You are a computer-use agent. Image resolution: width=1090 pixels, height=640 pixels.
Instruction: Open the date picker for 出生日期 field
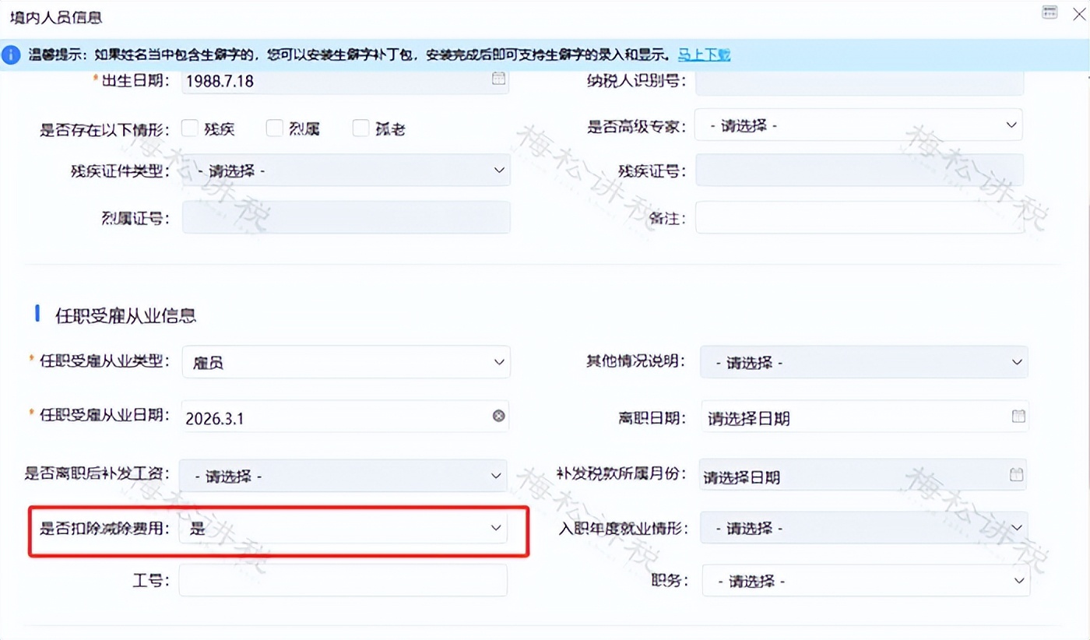click(x=498, y=80)
